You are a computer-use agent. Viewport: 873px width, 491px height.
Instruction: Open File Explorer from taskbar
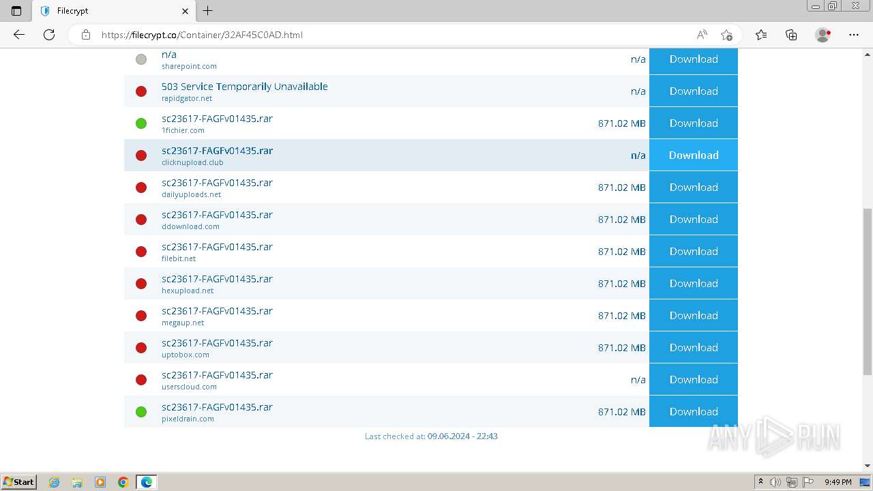(77, 482)
